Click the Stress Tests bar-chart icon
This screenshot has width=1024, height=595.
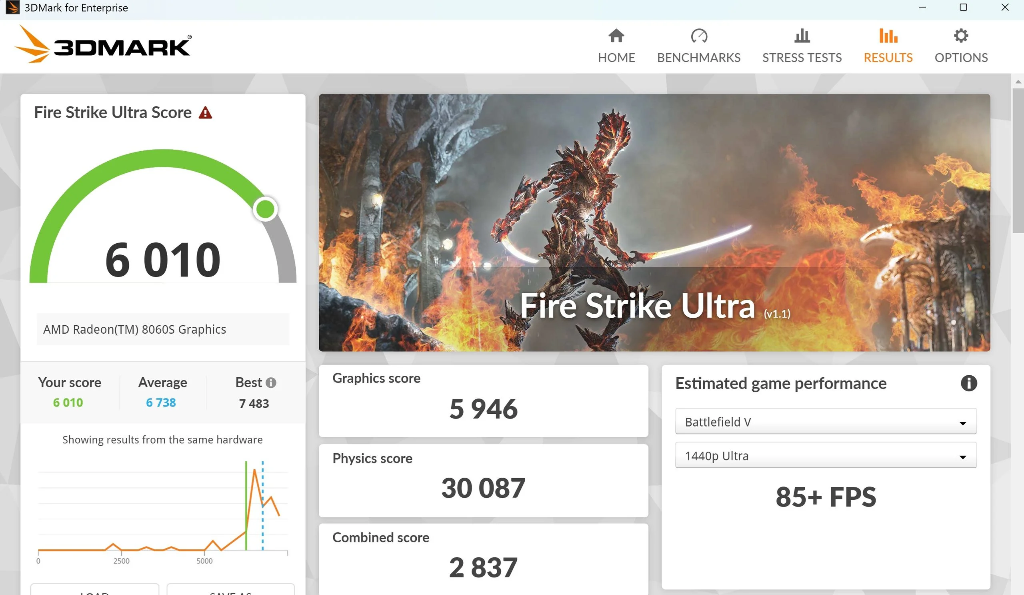click(802, 36)
